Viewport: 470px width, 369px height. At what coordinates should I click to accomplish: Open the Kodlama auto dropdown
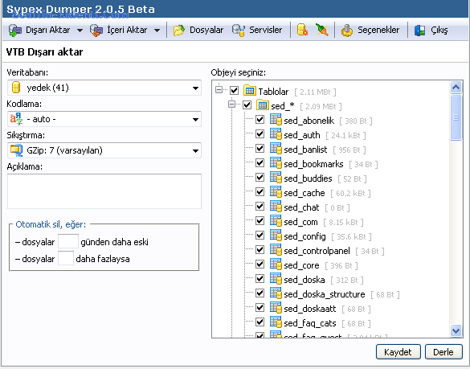(x=104, y=119)
